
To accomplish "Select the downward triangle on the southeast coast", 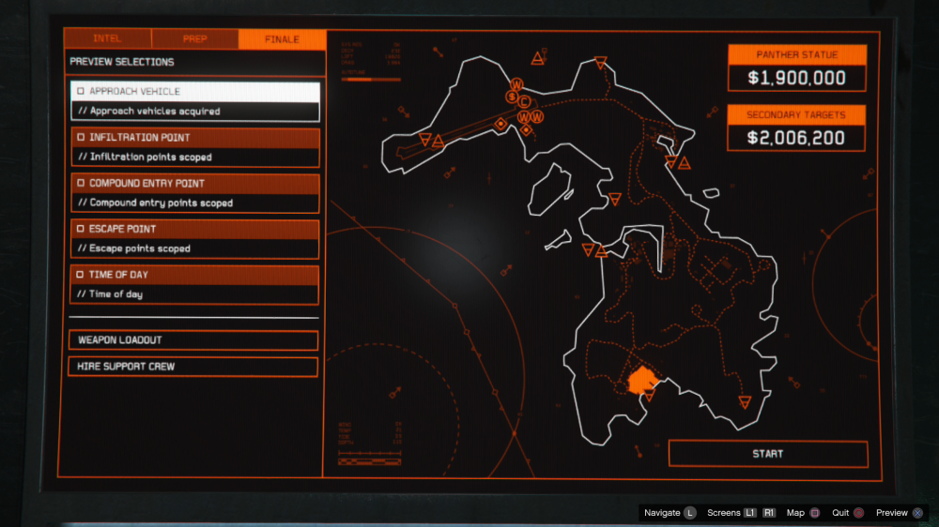I will (745, 402).
